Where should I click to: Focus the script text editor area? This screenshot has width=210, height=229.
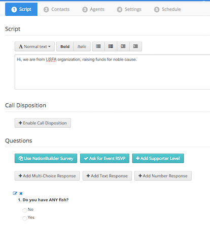coord(112,72)
